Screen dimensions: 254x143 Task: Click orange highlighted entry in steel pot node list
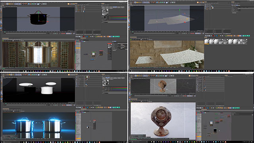[x=78, y=48]
